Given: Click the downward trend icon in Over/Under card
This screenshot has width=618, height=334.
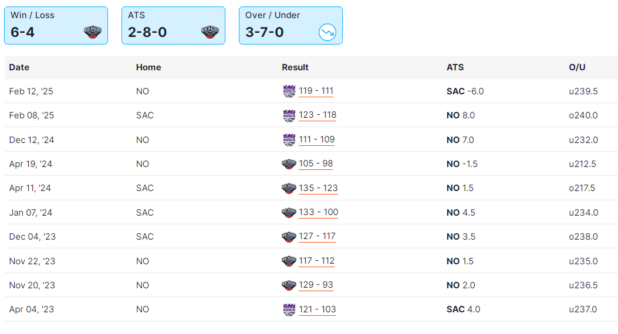Looking at the screenshot, I should pos(327,32).
